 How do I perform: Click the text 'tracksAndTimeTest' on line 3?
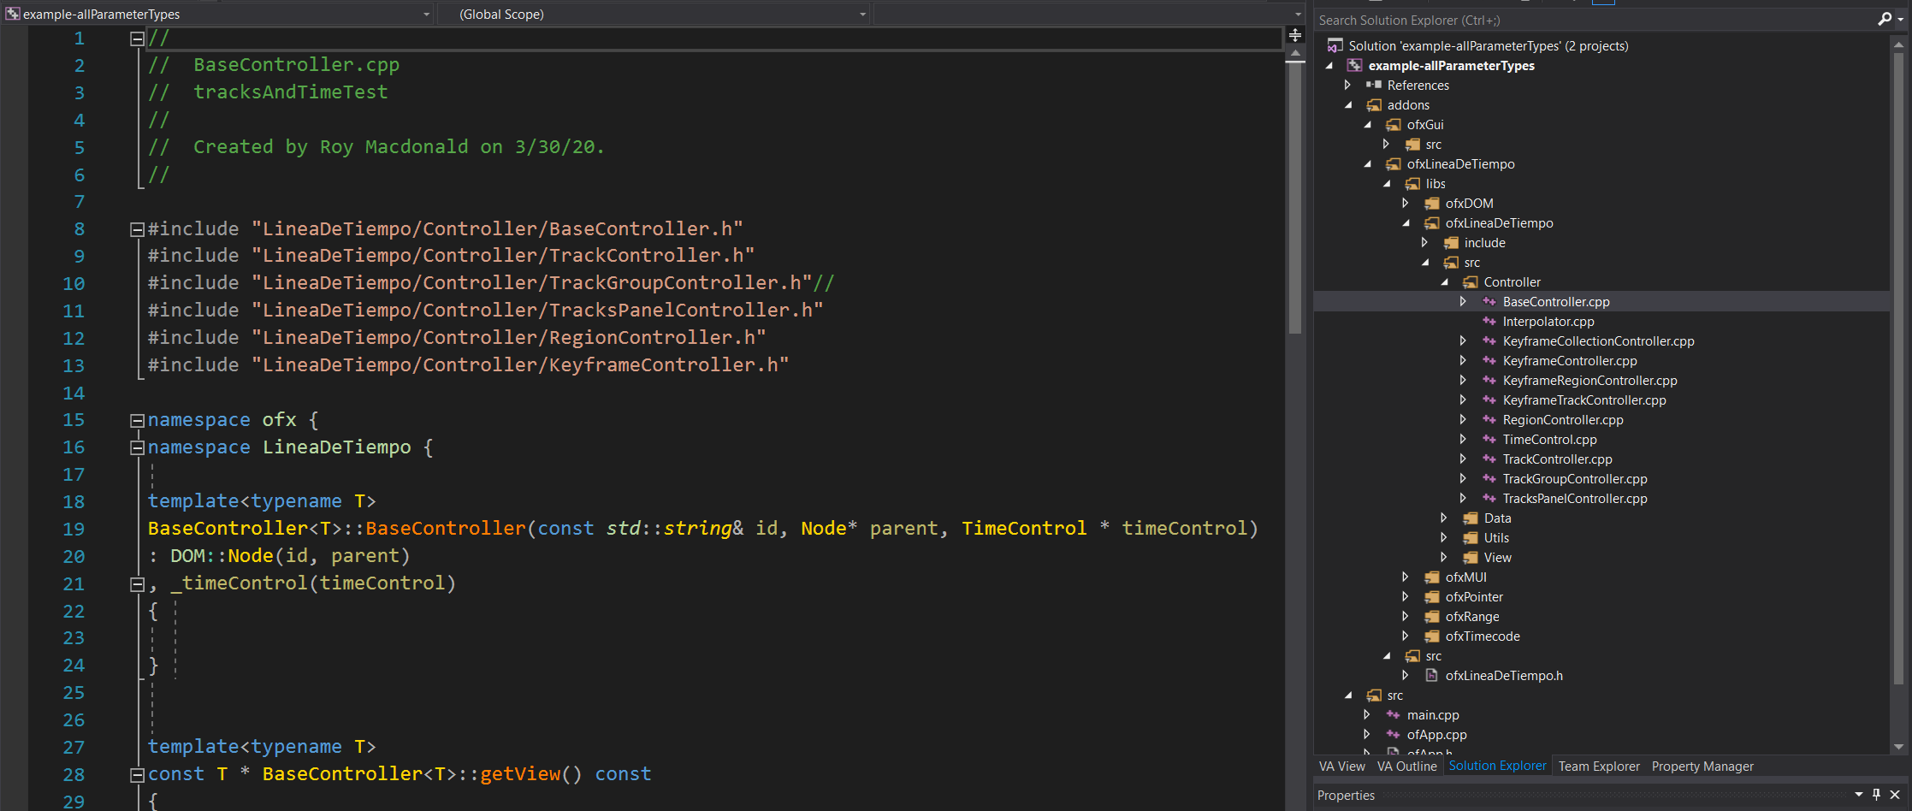click(x=290, y=92)
